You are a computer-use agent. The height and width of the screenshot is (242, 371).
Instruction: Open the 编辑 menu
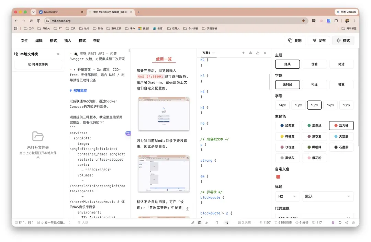39,41
